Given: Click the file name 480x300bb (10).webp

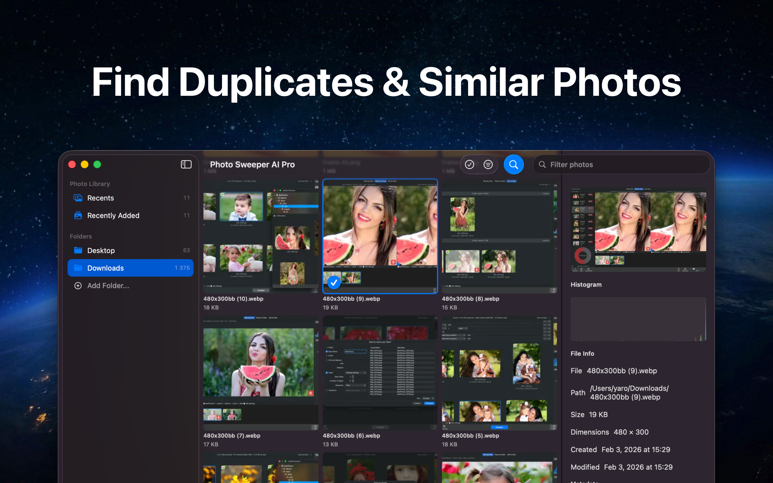Looking at the screenshot, I should [x=233, y=299].
